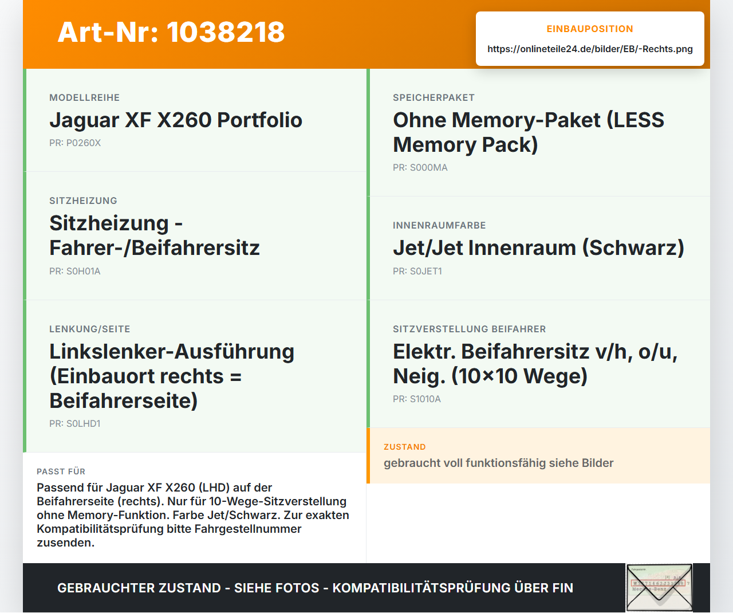Select the Sitzheizung Fahrer-/Beifahrersitz value
733x613 pixels.
(x=155, y=235)
